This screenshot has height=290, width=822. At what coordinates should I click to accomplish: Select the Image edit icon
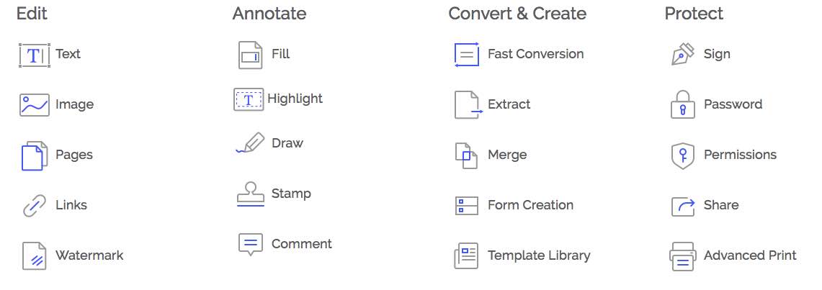pyautogui.click(x=34, y=105)
